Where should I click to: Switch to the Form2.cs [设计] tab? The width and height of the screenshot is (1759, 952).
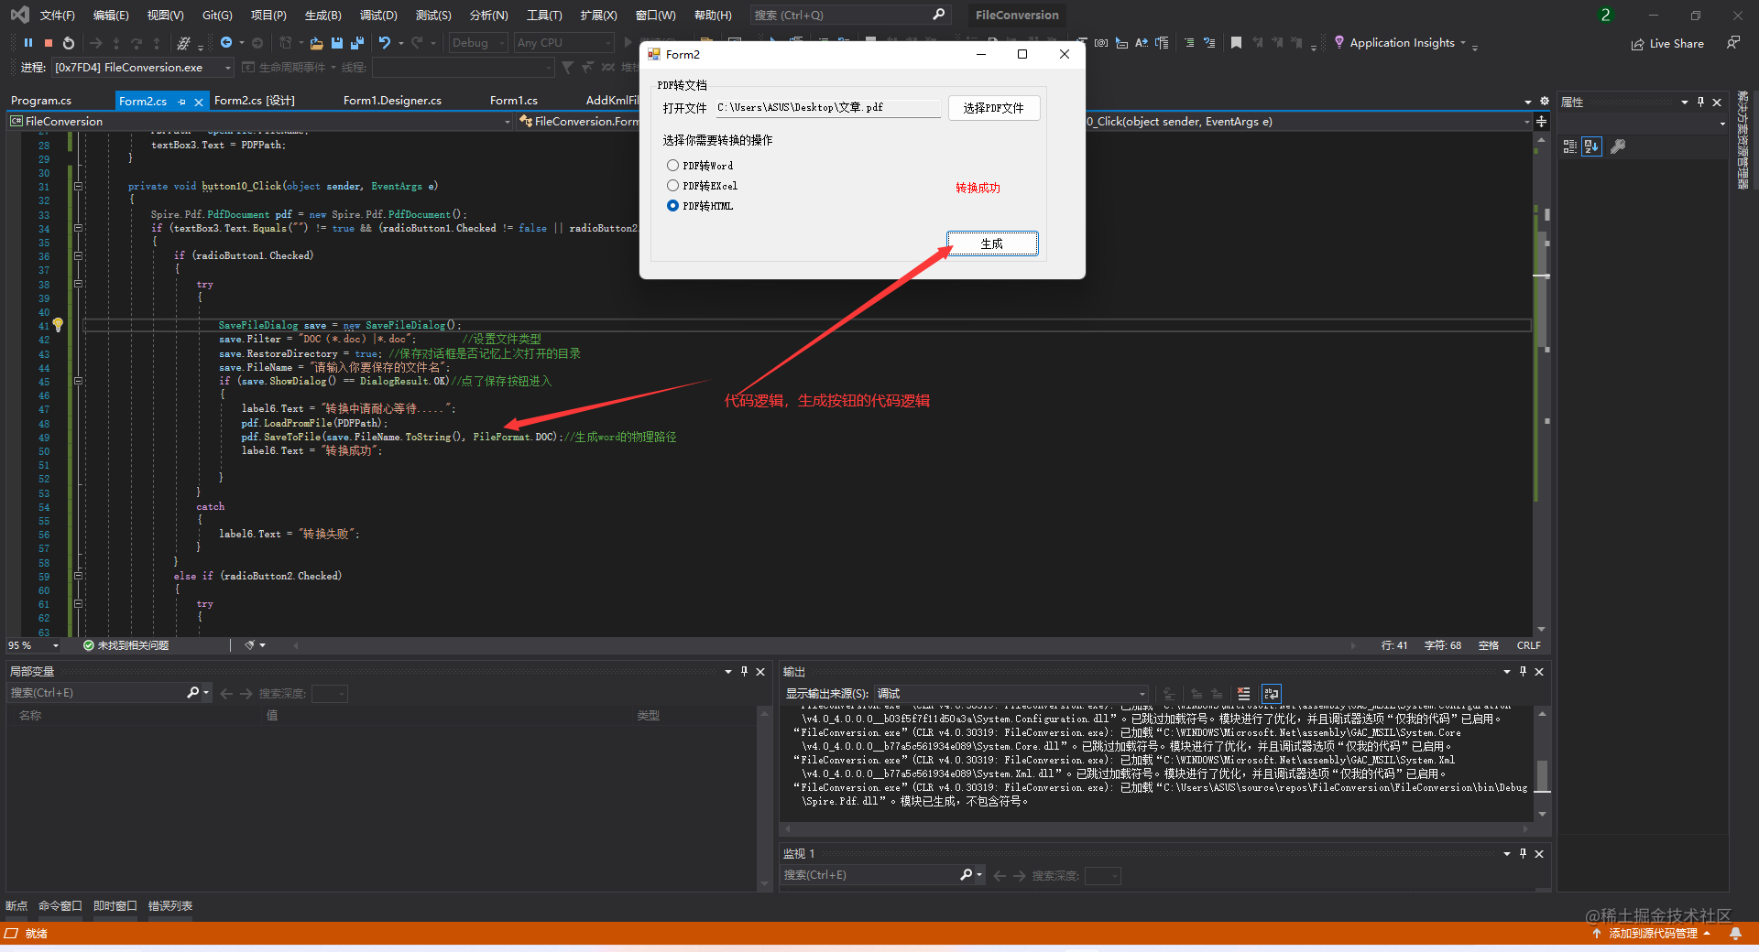pos(255,101)
